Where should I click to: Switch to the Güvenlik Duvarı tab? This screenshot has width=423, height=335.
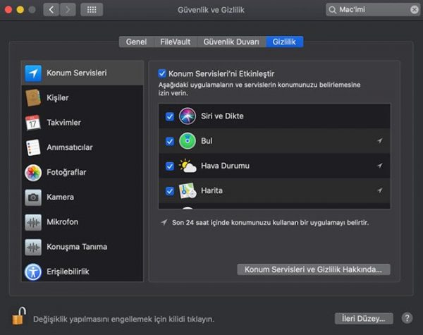tap(231, 42)
